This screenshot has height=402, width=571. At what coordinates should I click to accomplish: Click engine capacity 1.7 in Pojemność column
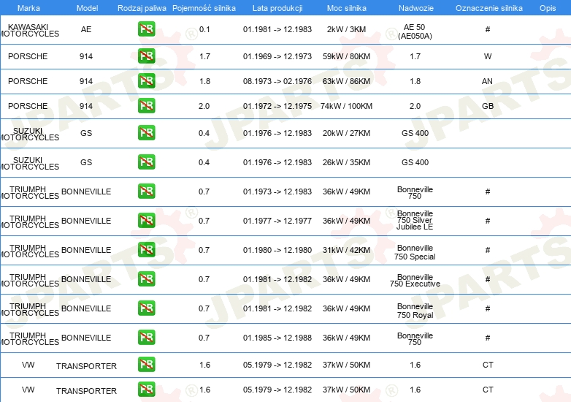(204, 56)
